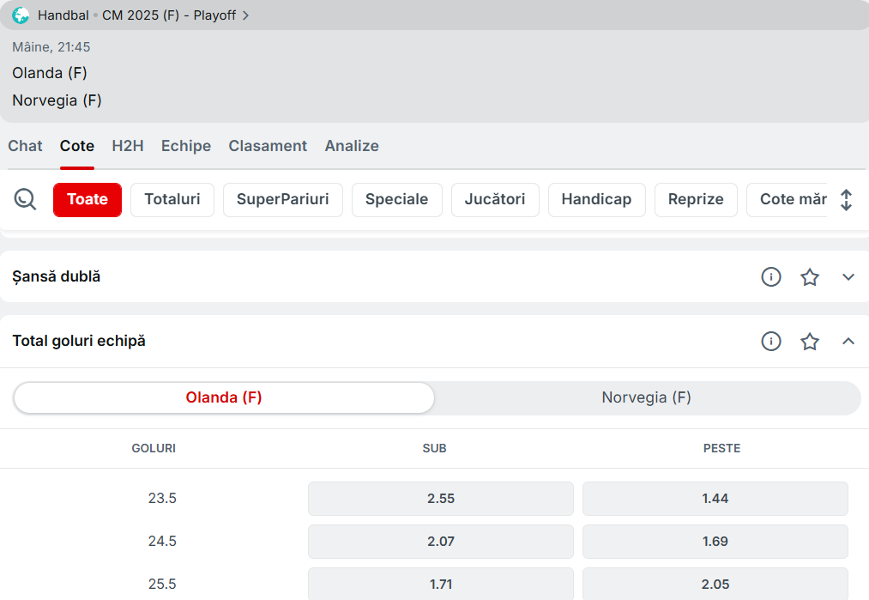Open the CM 2025 Playoff breadcrumb arrow

[245, 15]
